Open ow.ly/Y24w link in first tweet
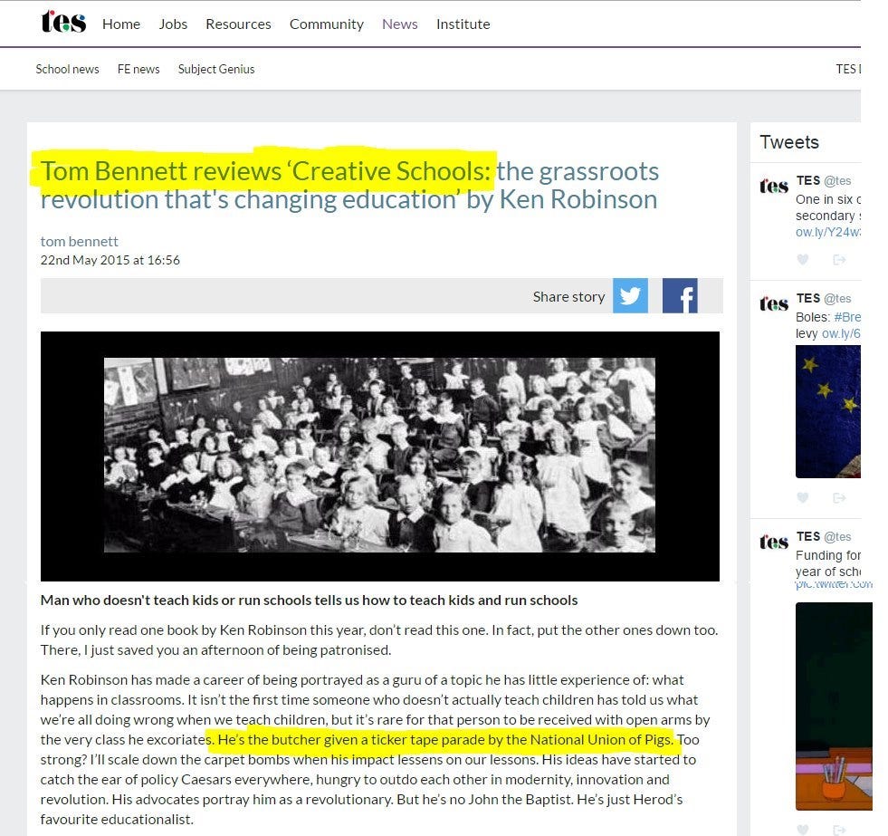Screen dimensions: 888x836 pos(828,232)
